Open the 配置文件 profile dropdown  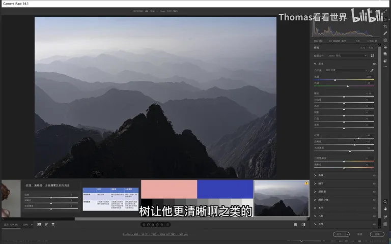347,56
